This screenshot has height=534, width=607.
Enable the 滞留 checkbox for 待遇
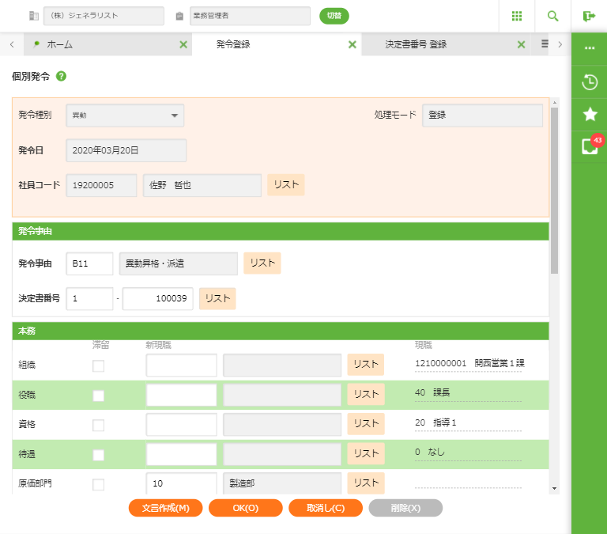point(99,455)
